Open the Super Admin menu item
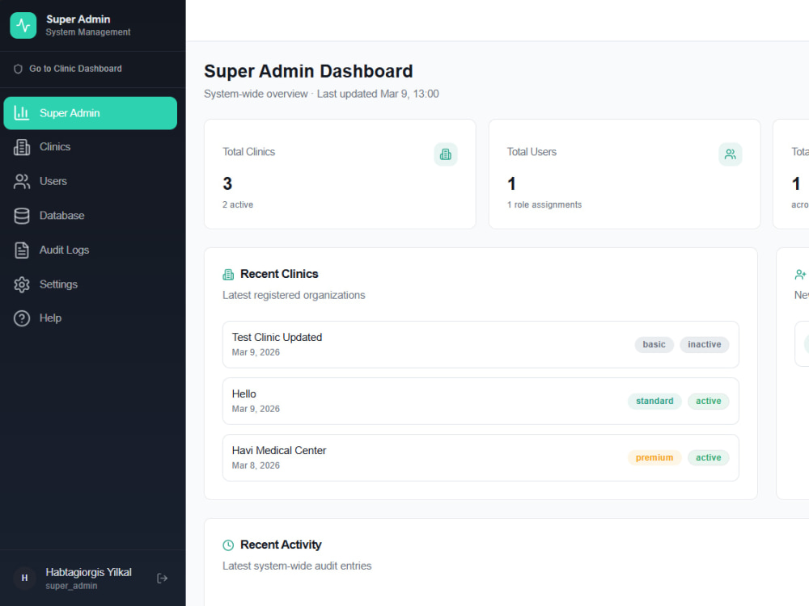This screenshot has width=809, height=606. click(x=91, y=113)
